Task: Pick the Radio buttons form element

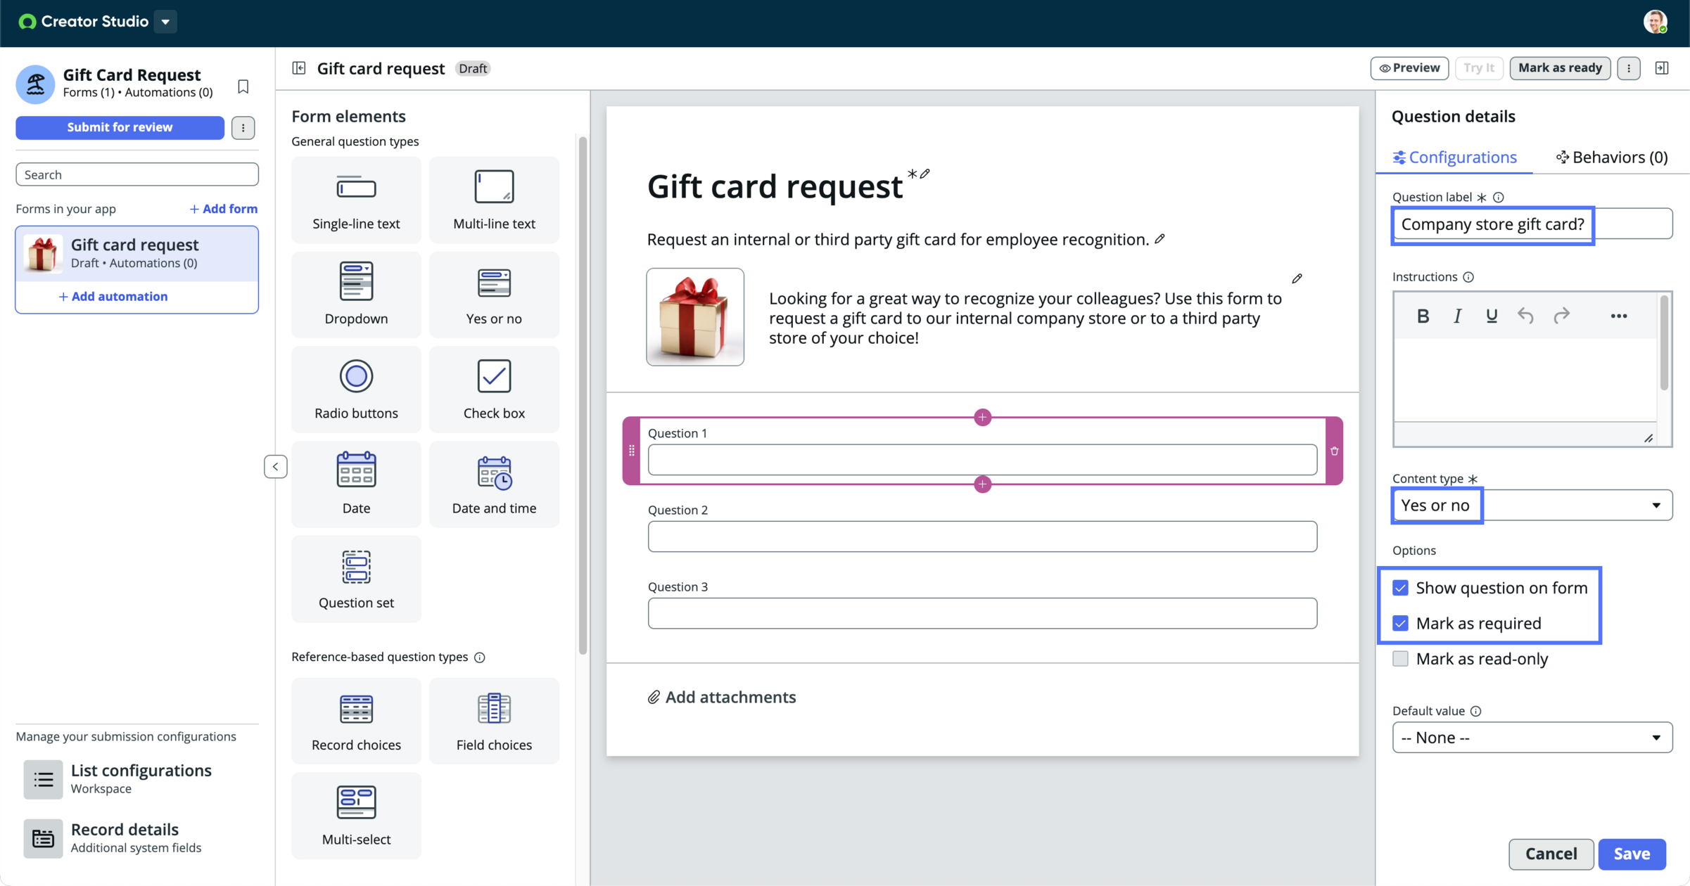Action: pyautogui.click(x=356, y=390)
